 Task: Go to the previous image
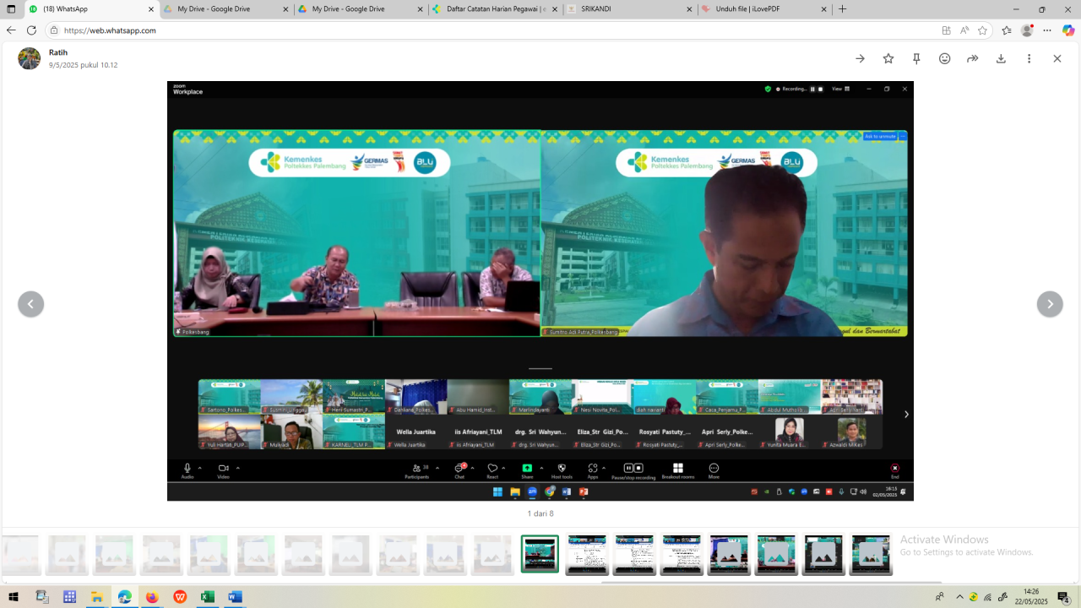(x=31, y=304)
